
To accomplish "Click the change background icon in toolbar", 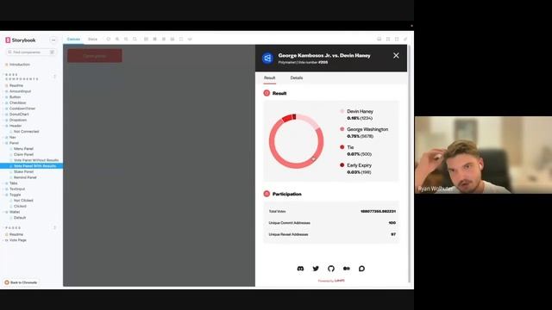I will pyautogui.click(x=146, y=39).
